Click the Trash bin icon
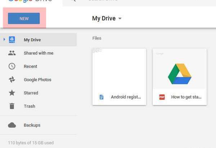The height and width of the screenshot is (148, 216). 12,106
